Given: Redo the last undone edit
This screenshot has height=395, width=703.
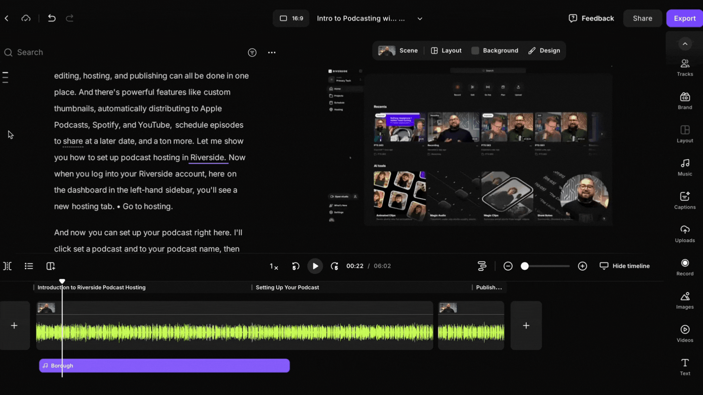Looking at the screenshot, I should click(70, 18).
